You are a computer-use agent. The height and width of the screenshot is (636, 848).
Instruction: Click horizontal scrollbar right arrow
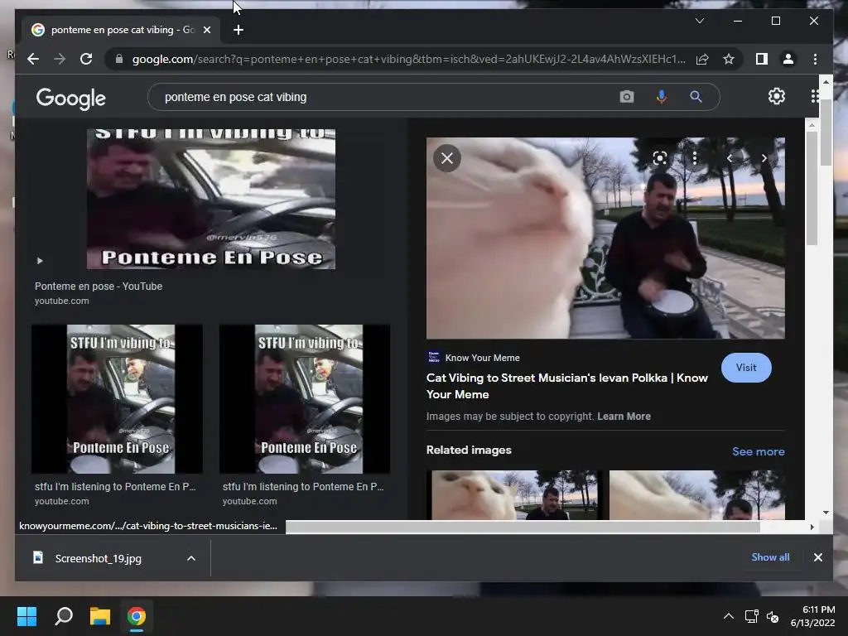click(x=812, y=527)
